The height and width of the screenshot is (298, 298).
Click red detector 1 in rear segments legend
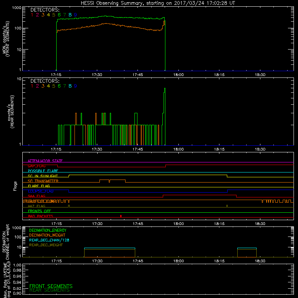click(x=32, y=86)
